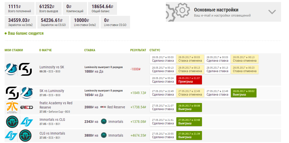Open the CLG vs Immortals match
Viewport: 289px width, 143px height.
[x=52, y=134]
